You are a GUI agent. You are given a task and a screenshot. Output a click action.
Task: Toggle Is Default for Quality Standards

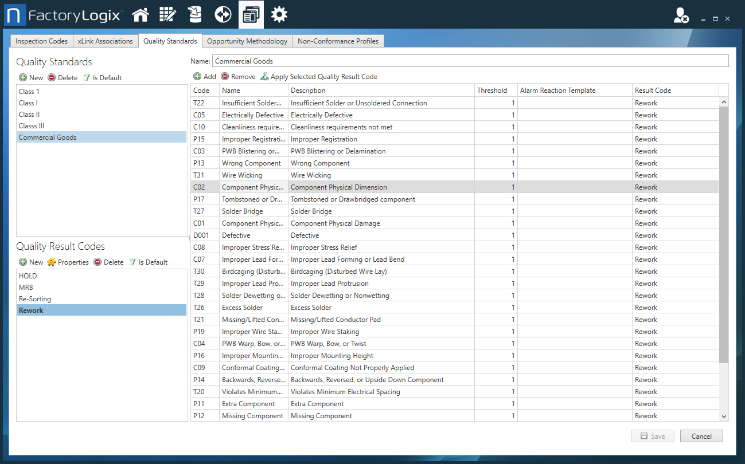[102, 78]
